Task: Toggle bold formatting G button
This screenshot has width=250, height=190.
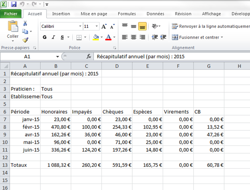Action: (x=45, y=37)
